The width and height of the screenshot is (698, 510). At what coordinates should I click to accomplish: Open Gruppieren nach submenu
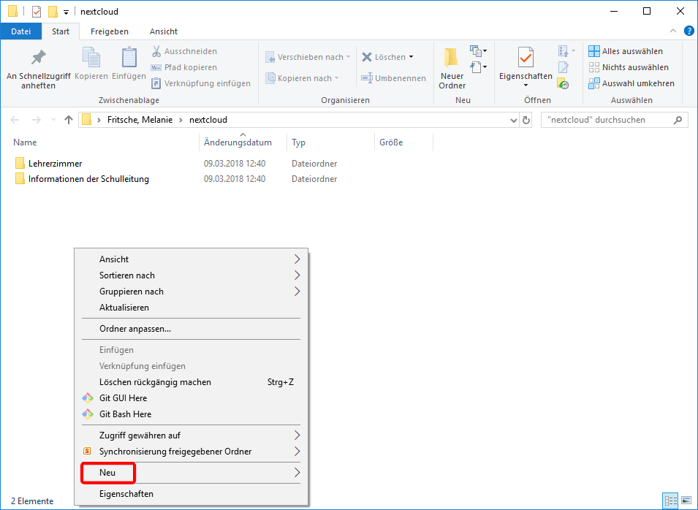(191, 291)
